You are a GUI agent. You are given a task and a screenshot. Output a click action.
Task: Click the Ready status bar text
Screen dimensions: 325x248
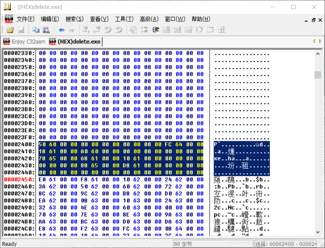[9, 244]
